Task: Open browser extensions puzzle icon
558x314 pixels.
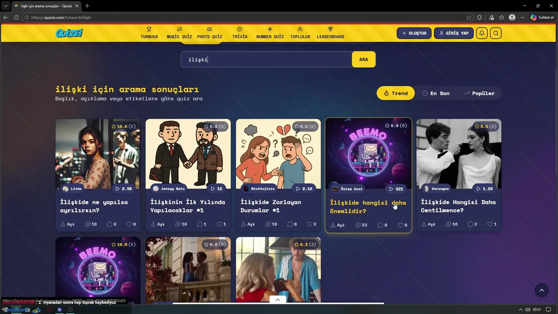Action: [480, 17]
